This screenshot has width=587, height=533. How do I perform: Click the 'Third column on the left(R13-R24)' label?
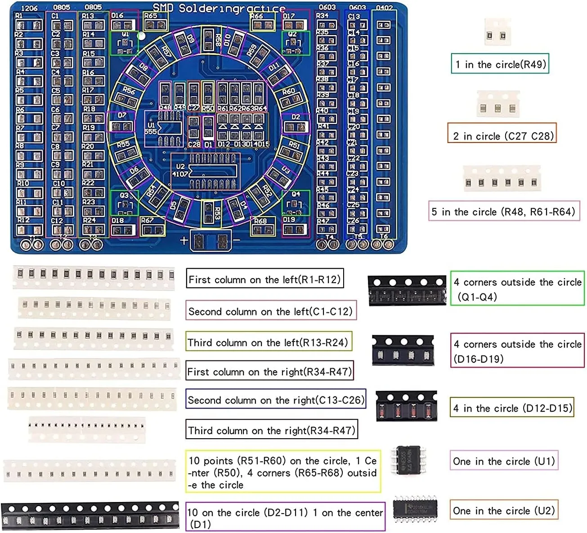[269, 342]
